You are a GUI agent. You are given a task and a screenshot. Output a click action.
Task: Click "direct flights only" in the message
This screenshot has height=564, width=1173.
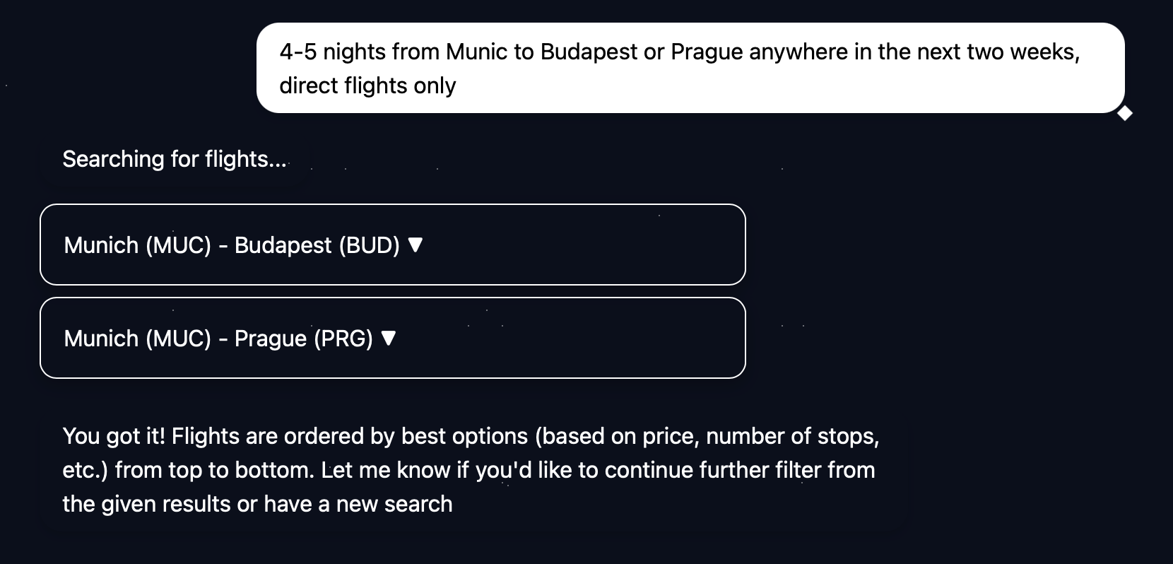(x=367, y=86)
